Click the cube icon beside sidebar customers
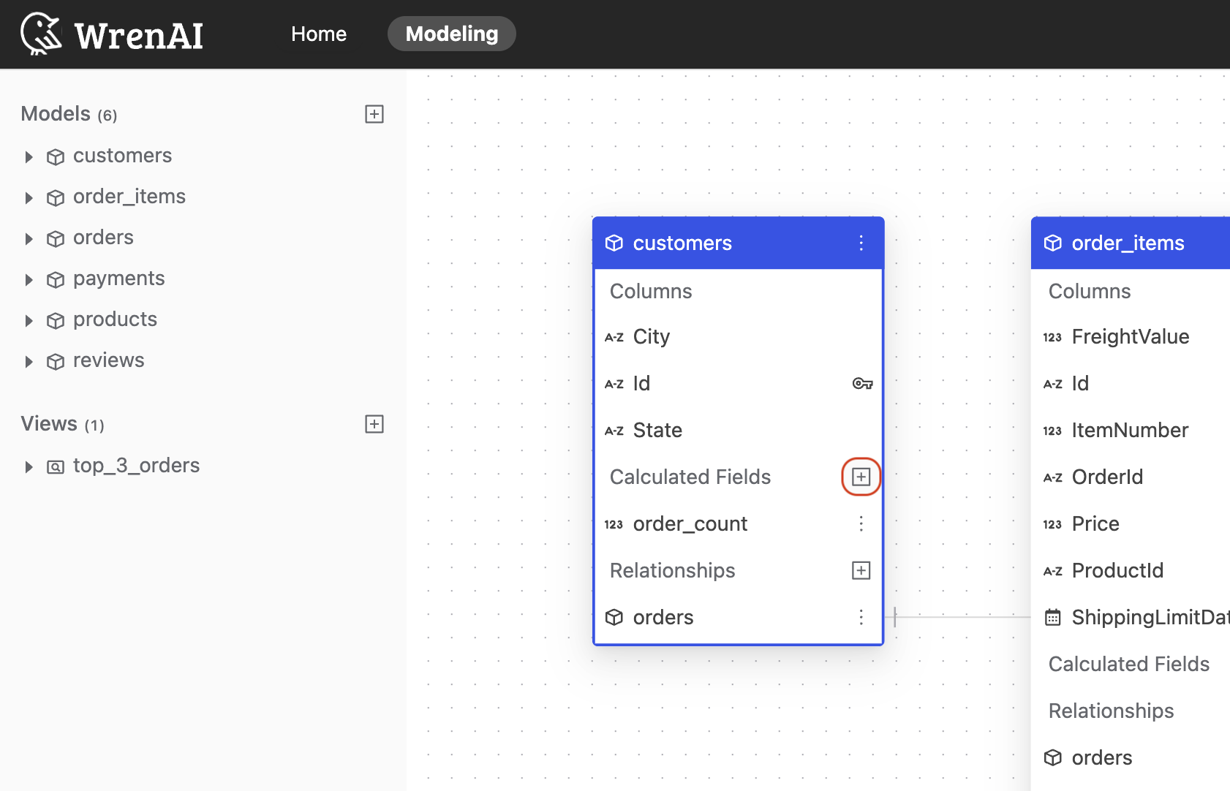Viewport: 1230px width, 791px height. (x=56, y=157)
